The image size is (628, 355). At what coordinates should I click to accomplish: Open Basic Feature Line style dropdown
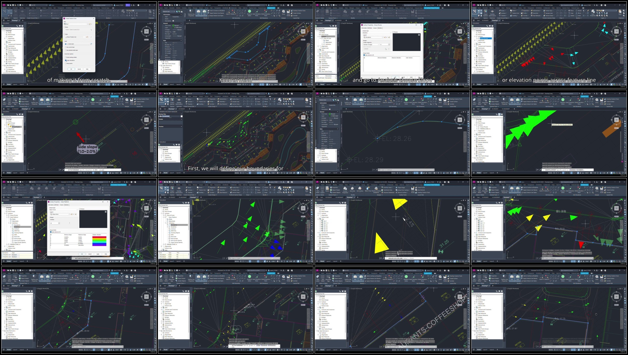click(x=75, y=37)
